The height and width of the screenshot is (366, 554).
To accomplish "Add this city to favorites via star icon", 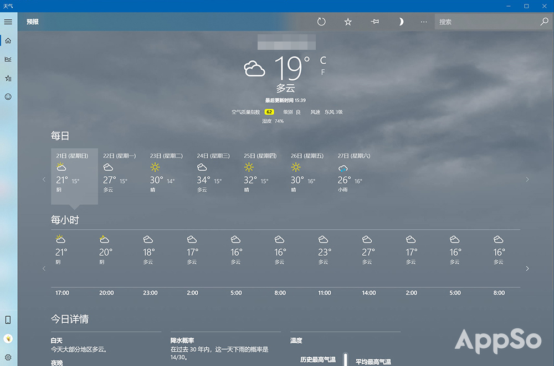I will tap(348, 22).
